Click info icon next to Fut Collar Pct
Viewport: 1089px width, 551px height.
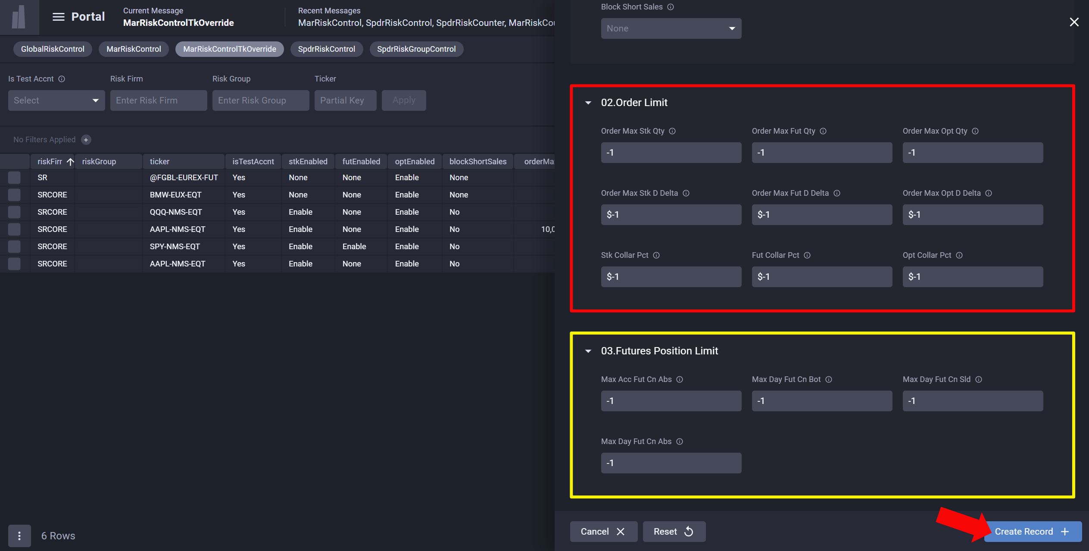click(x=807, y=255)
